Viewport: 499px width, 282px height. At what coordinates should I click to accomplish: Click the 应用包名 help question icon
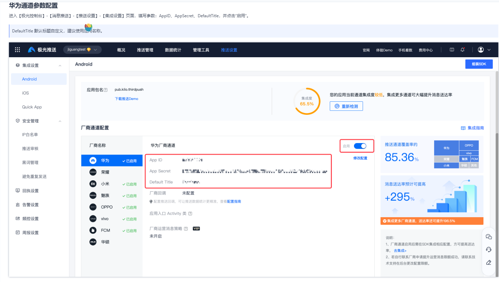tap(106, 90)
